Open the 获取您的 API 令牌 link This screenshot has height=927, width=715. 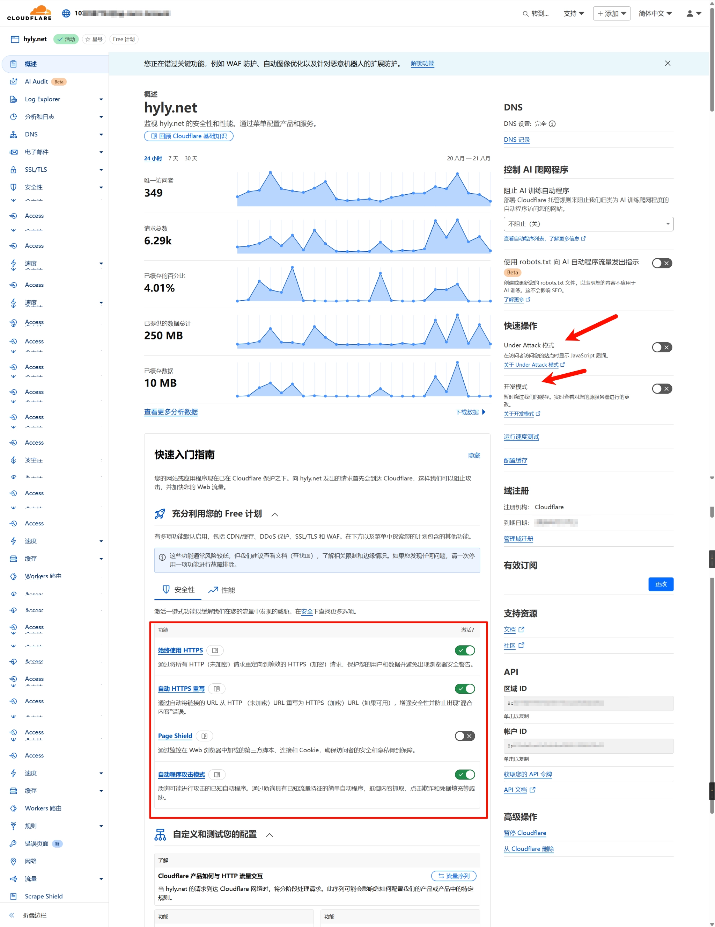(x=528, y=775)
